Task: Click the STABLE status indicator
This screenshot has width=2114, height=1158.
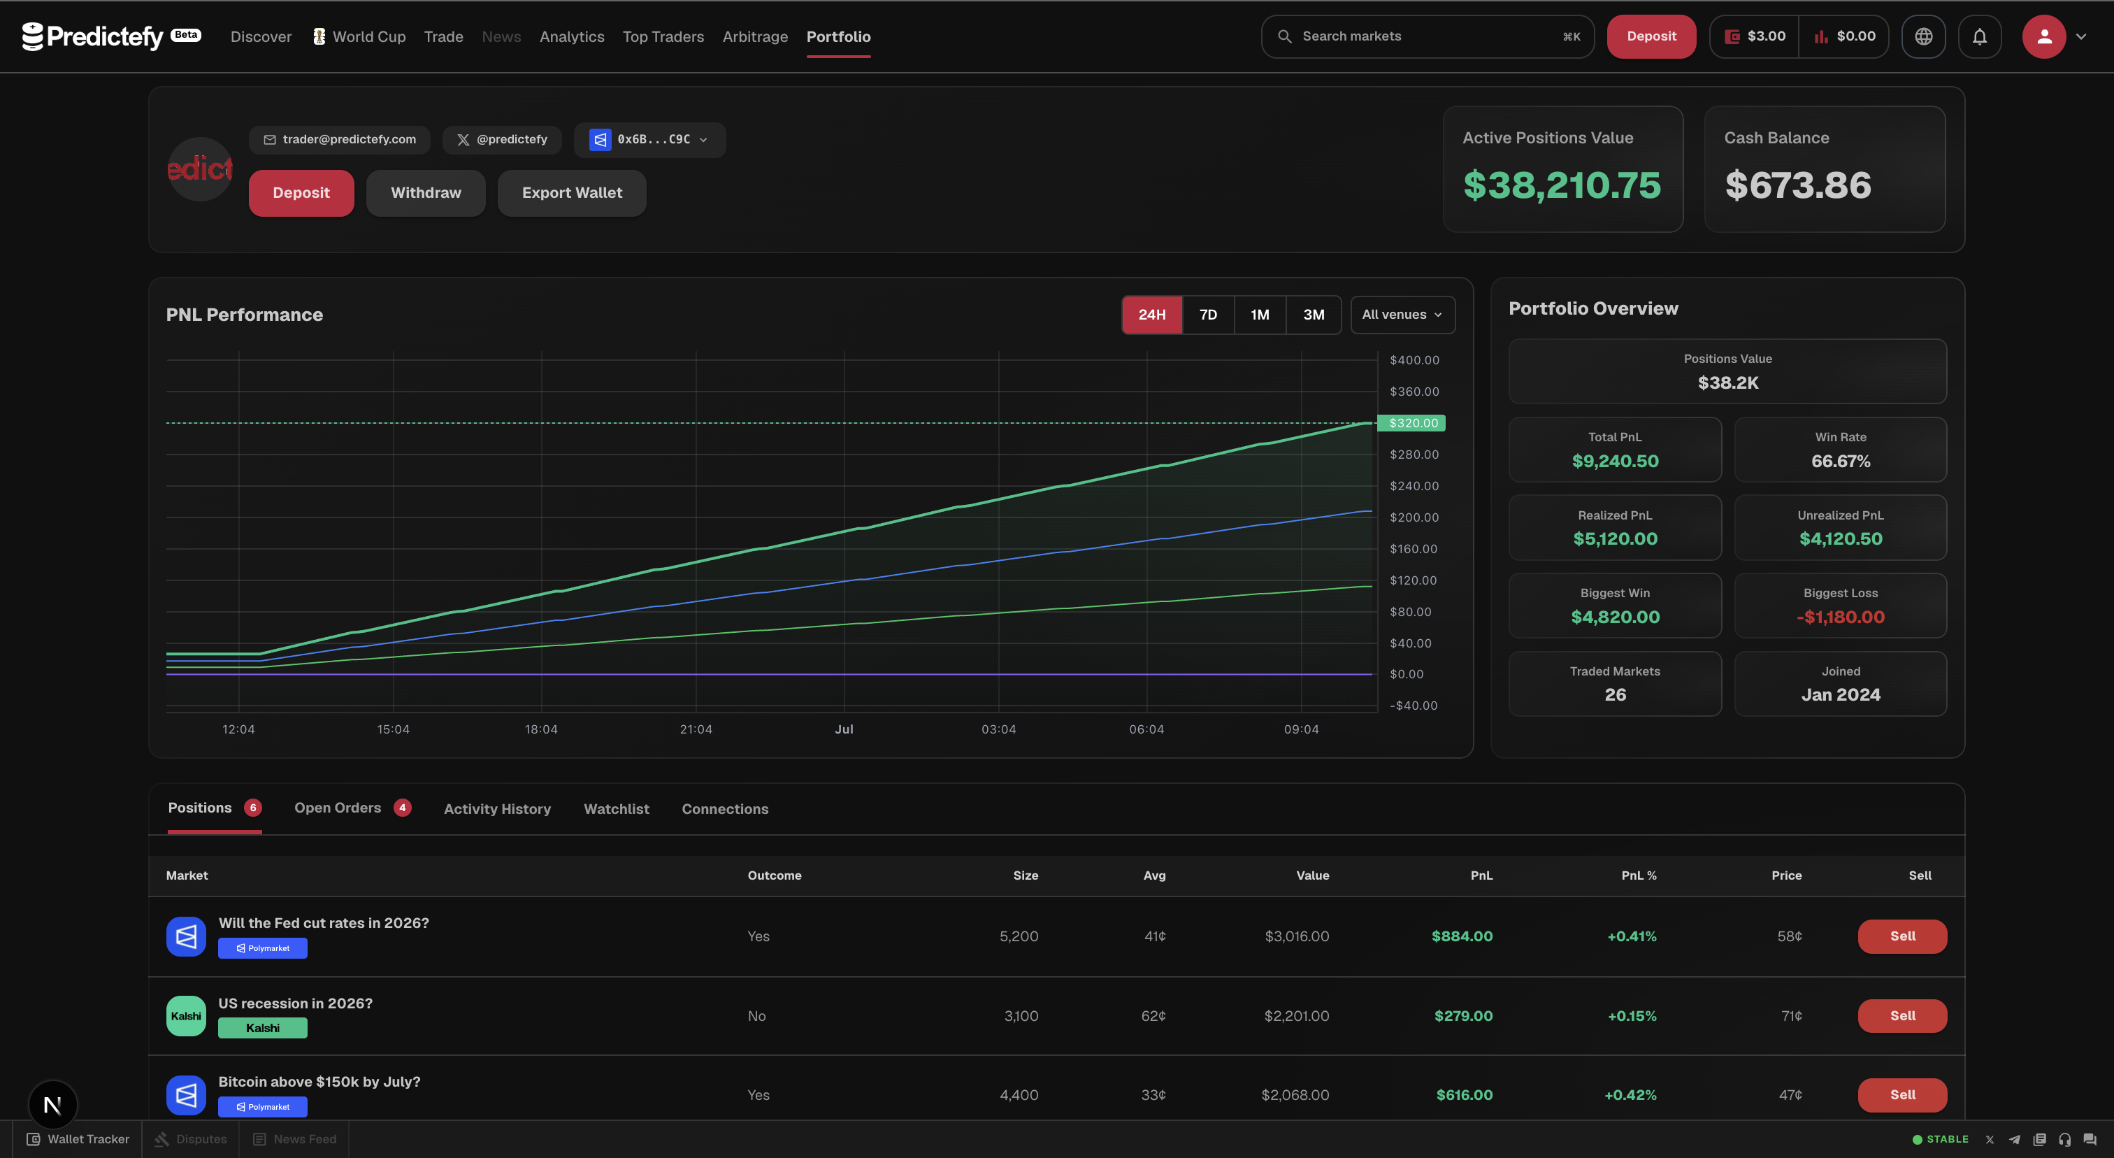Action: [x=1940, y=1139]
